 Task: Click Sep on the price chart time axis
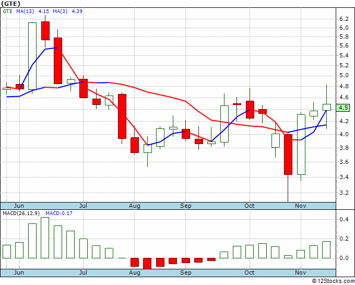pos(186,206)
